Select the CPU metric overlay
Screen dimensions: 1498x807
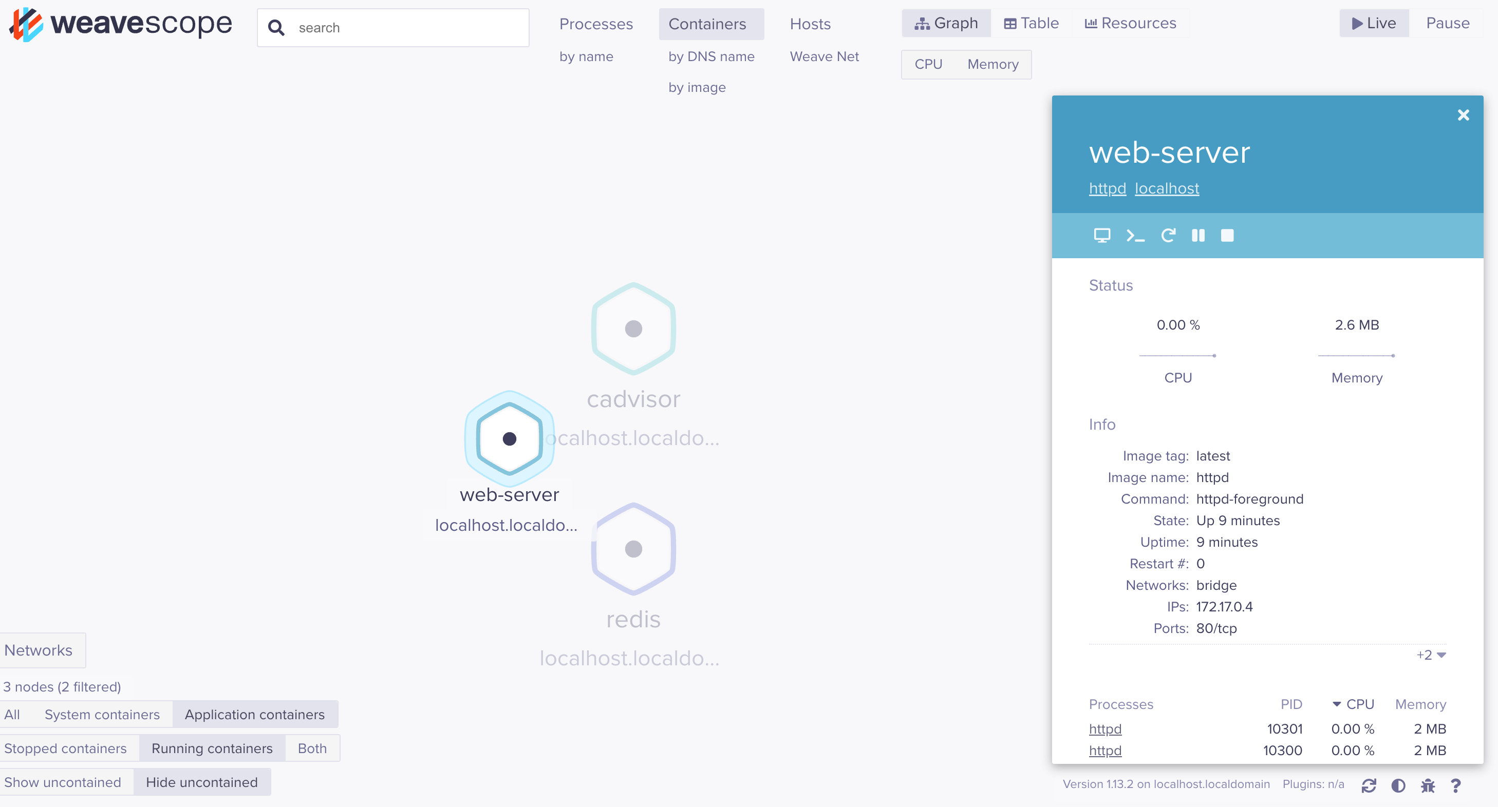(928, 64)
